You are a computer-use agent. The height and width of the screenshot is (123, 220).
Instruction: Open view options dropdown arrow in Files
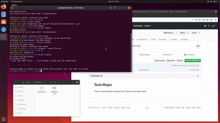(x=59, y=82)
